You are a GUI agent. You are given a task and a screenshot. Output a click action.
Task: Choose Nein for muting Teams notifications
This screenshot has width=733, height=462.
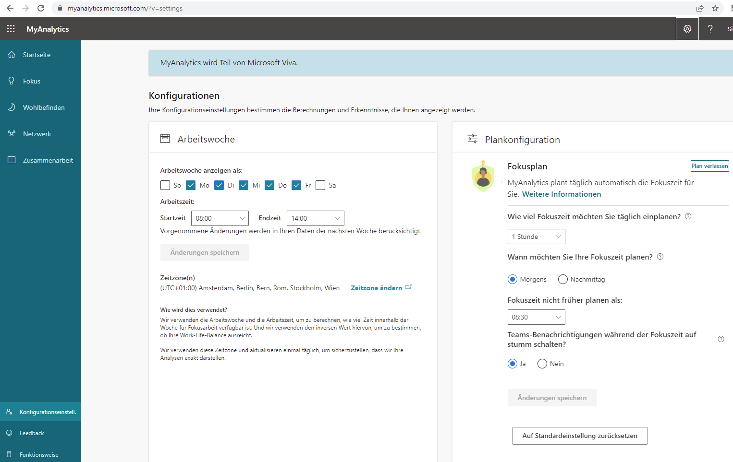[x=542, y=364]
